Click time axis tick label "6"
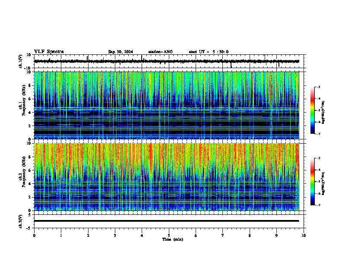 (x=196, y=236)
